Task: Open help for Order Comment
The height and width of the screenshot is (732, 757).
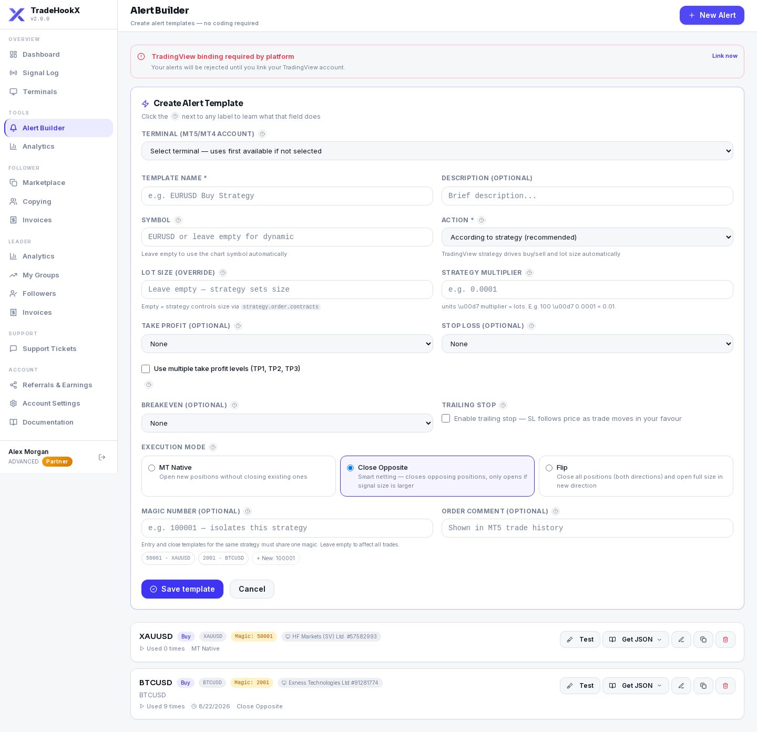Action: coord(556,511)
